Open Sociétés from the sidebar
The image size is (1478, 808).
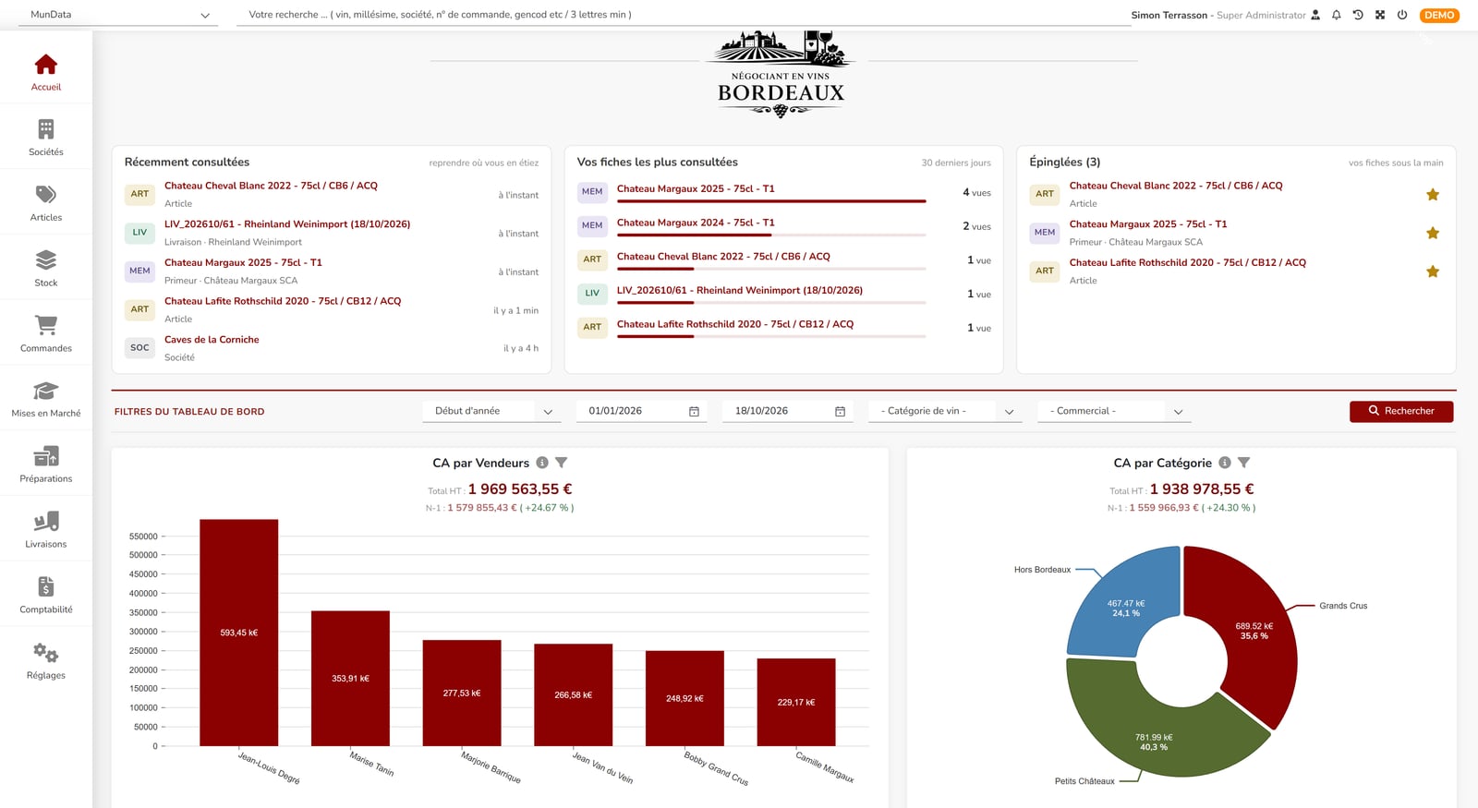coord(45,138)
